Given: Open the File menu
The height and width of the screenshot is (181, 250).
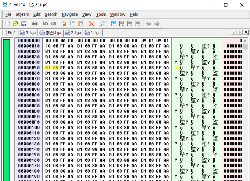Looking at the screenshot, I should pyautogui.click(x=8, y=14).
